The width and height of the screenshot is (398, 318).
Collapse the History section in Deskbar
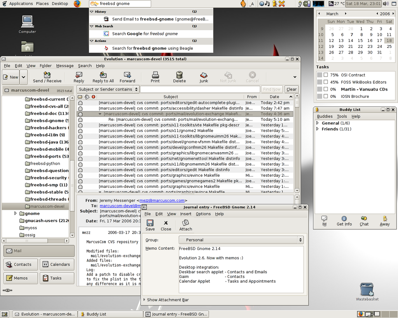pos(92,12)
